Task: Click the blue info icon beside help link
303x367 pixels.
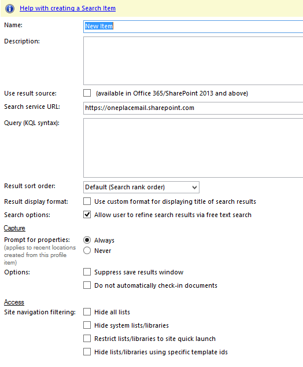Action: point(10,9)
